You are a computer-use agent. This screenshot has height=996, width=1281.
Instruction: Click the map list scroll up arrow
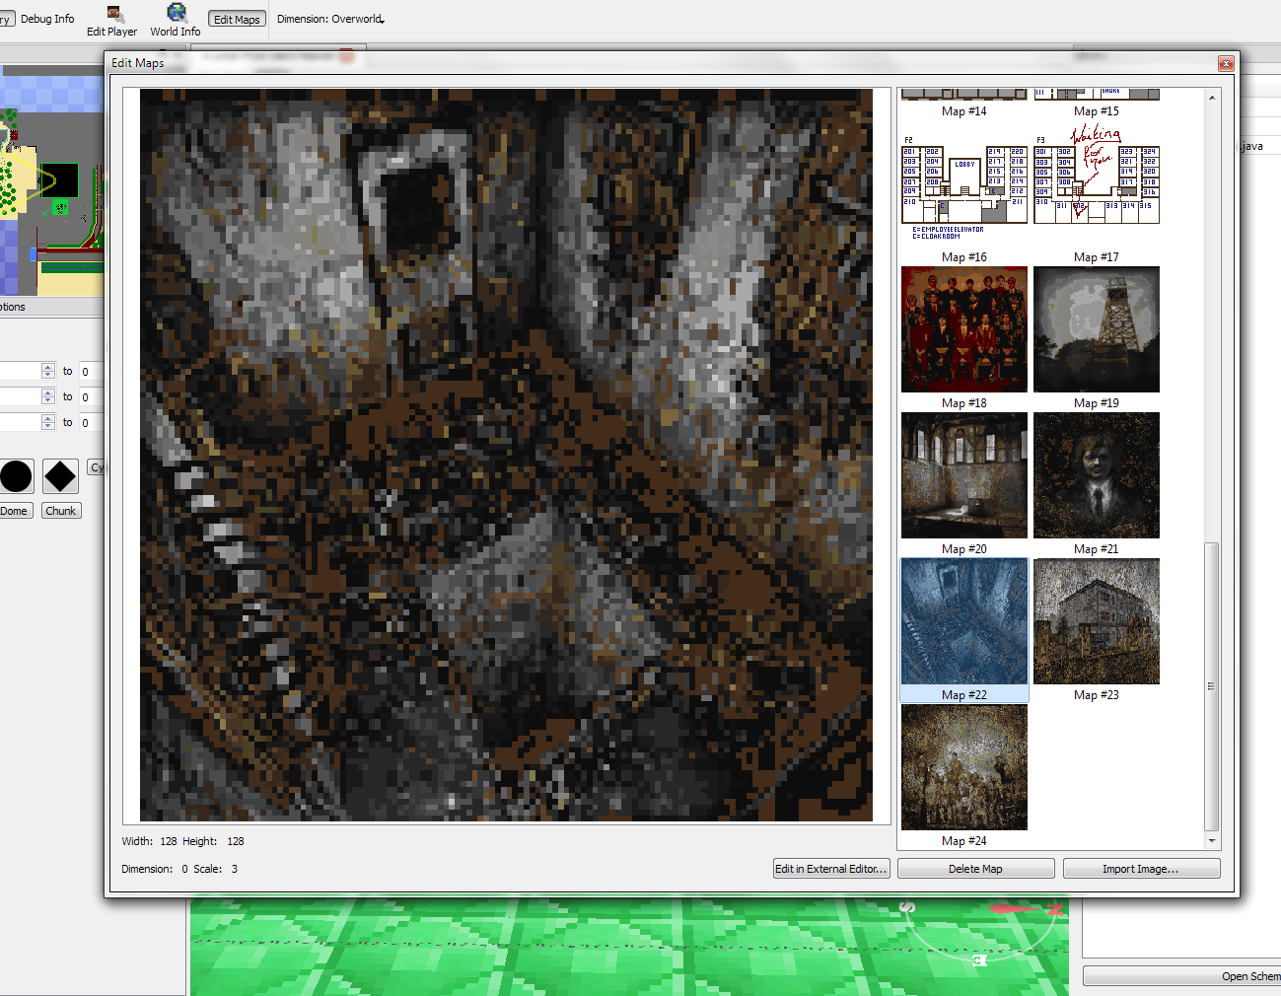(x=1212, y=98)
